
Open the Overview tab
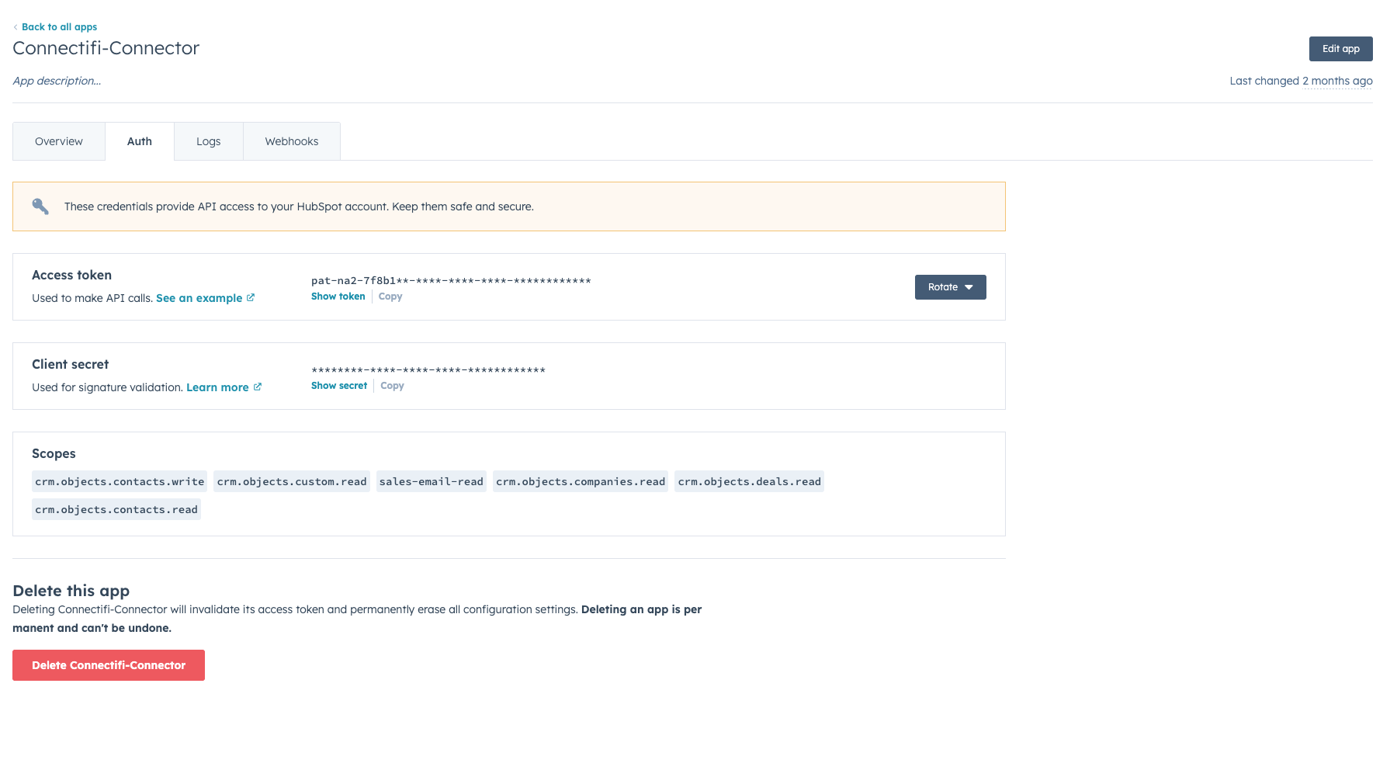(x=59, y=141)
